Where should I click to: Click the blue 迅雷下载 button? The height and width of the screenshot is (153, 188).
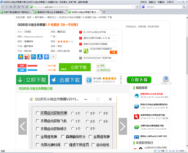(66, 80)
